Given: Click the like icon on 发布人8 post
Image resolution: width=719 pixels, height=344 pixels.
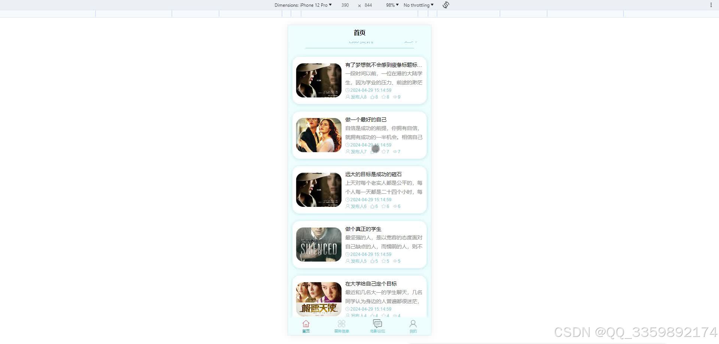Looking at the screenshot, I should 372,97.
